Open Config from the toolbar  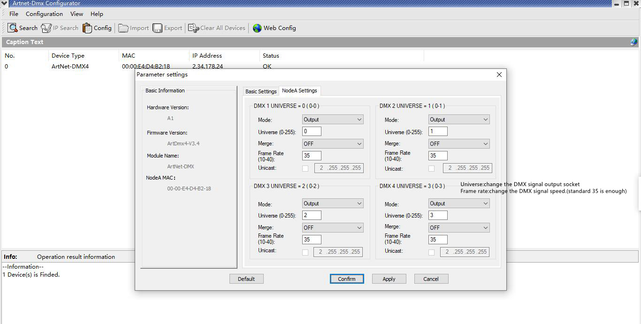tap(97, 28)
